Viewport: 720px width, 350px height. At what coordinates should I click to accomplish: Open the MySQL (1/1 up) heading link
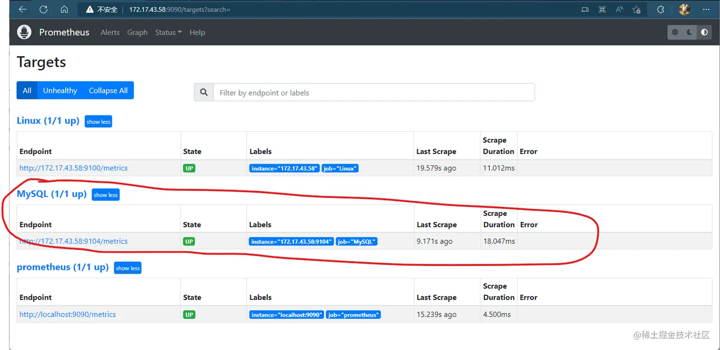click(x=52, y=194)
